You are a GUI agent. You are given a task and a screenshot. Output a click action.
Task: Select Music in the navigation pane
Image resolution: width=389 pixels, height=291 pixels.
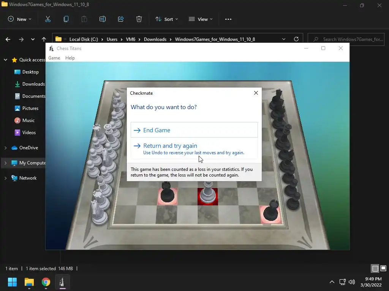click(25, 120)
